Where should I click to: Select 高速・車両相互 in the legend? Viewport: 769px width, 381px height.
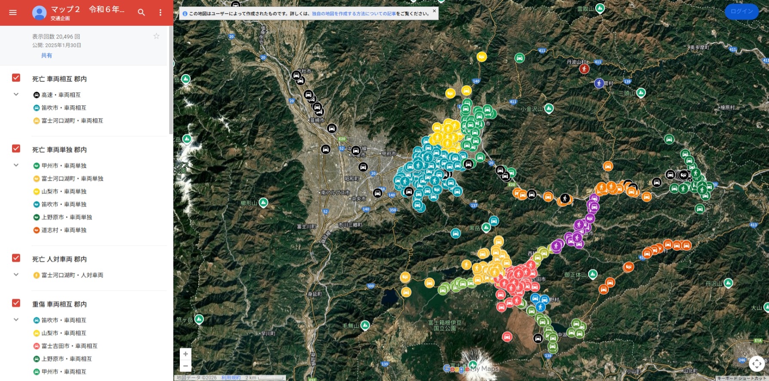[x=61, y=95]
